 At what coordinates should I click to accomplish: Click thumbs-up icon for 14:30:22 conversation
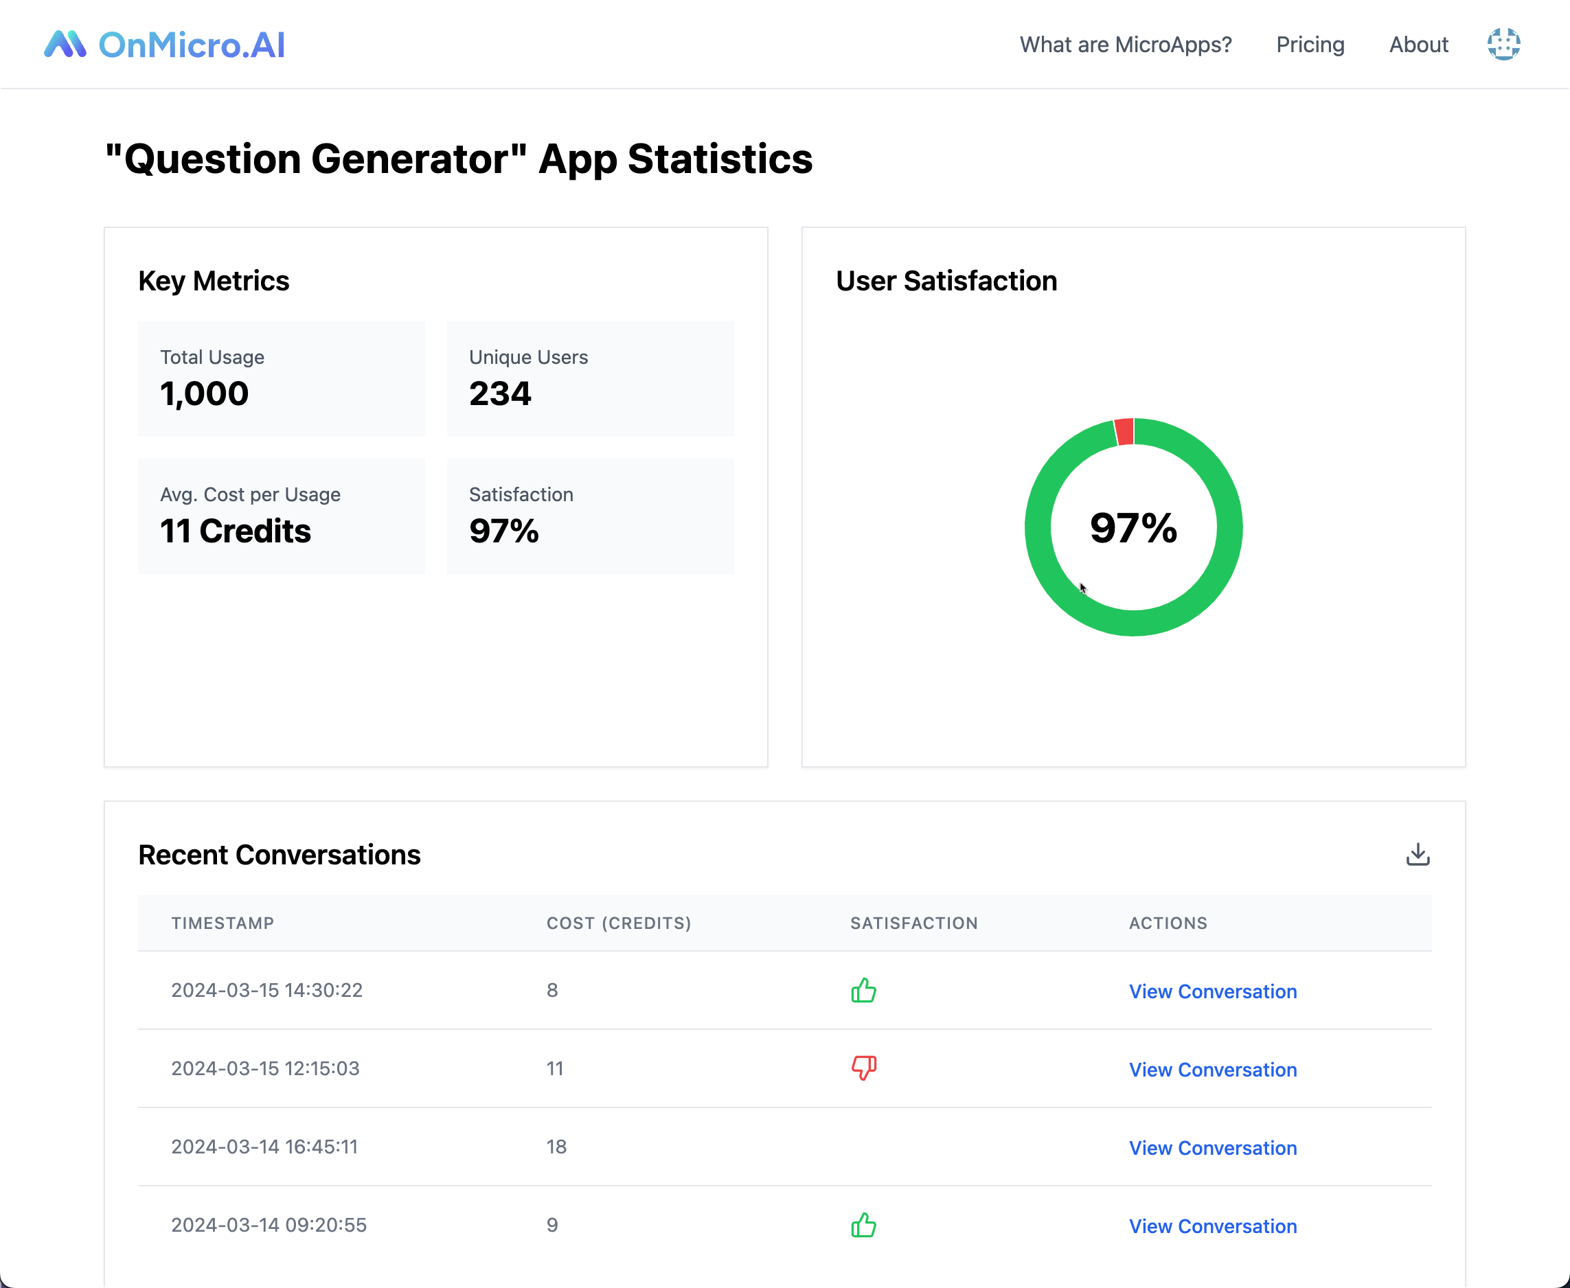click(x=864, y=991)
